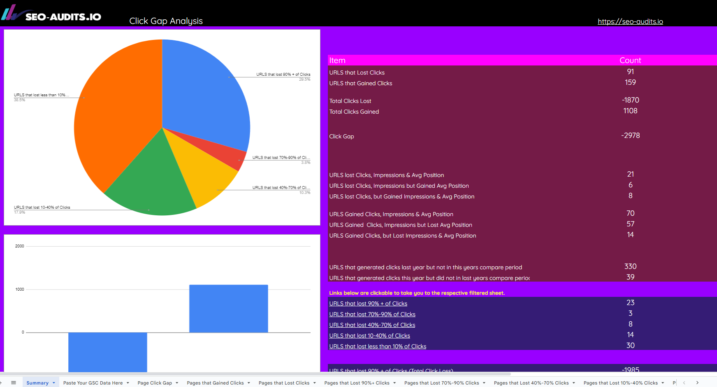
Task: Open the https://seo-audits.io link
Action: pyautogui.click(x=630, y=21)
